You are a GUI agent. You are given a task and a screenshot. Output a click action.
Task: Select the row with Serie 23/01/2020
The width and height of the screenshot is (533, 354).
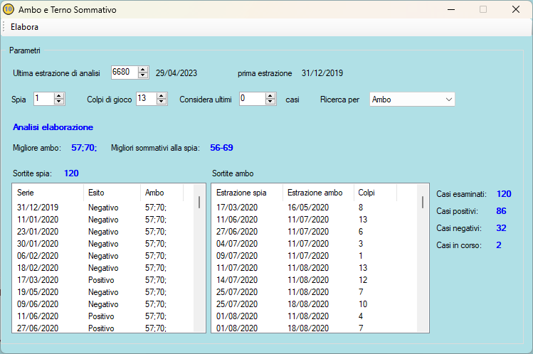click(x=103, y=232)
